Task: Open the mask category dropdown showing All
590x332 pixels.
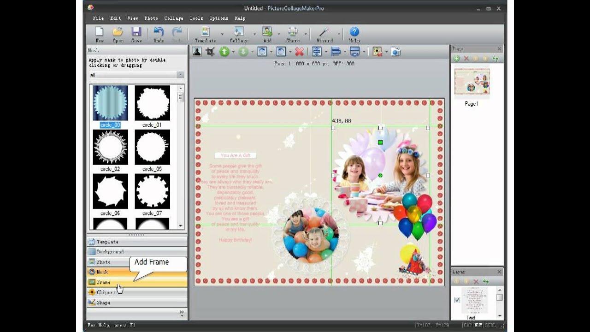Action: [x=136, y=75]
